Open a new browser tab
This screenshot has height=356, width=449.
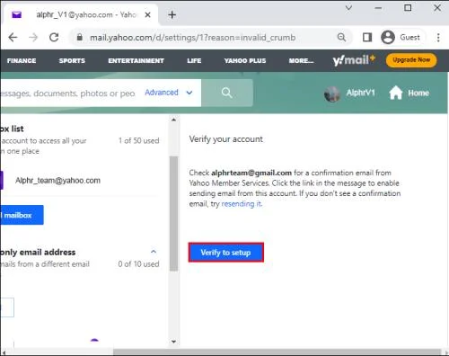pyautogui.click(x=172, y=14)
